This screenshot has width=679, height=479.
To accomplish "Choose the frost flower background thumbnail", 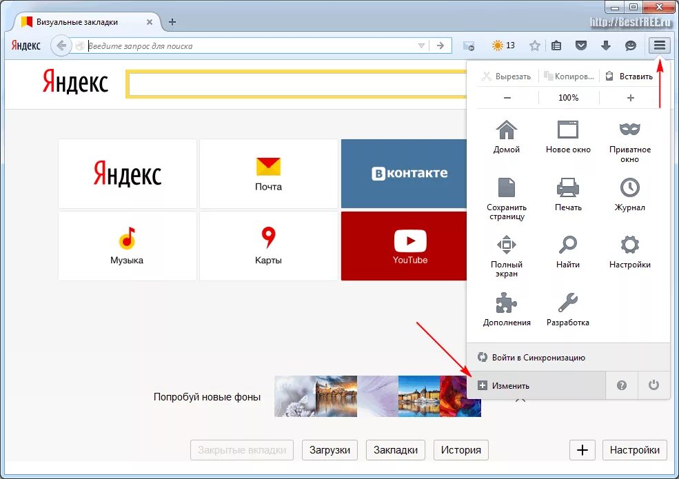I will 295,396.
